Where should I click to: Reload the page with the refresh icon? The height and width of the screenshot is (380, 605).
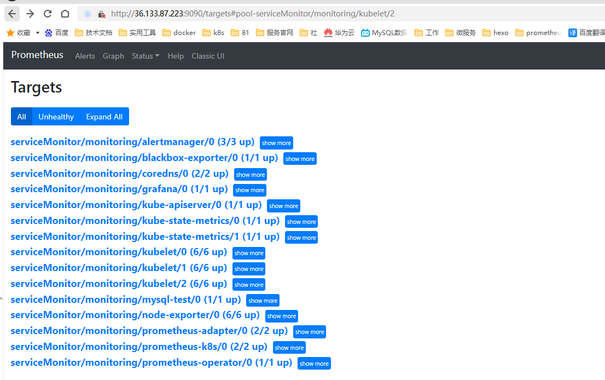(48, 14)
